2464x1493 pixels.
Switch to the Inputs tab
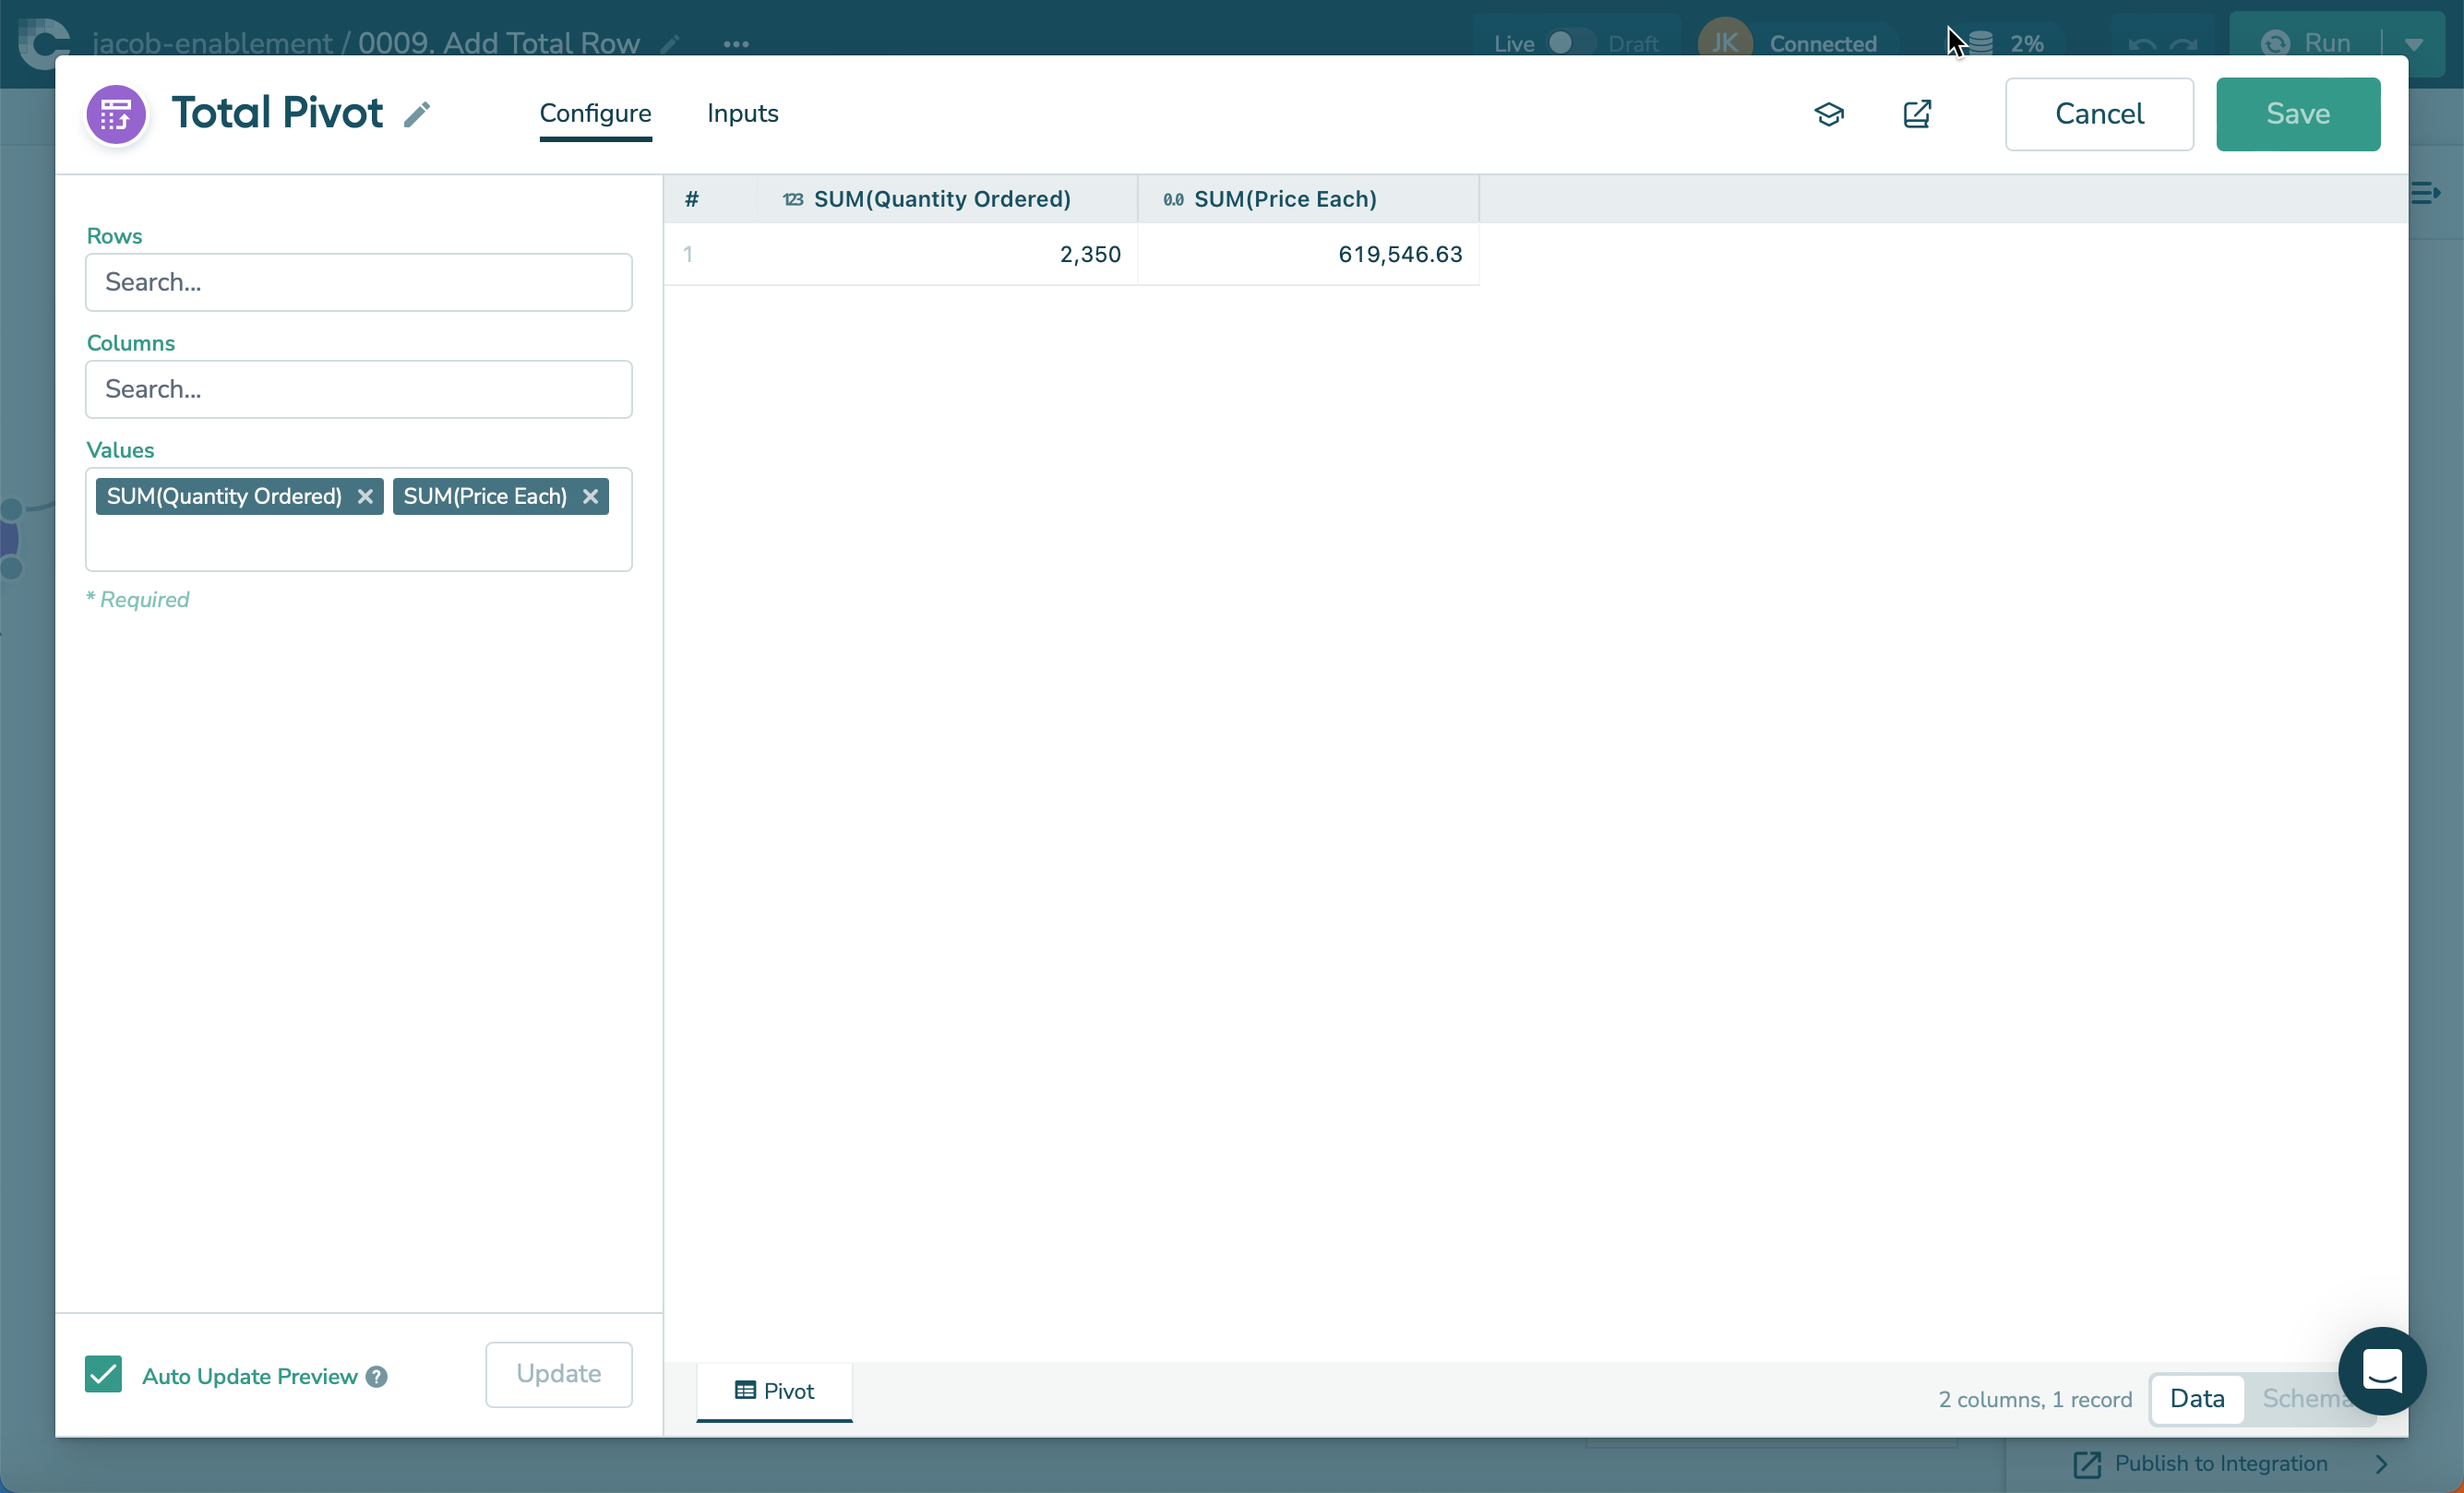coord(742,114)
